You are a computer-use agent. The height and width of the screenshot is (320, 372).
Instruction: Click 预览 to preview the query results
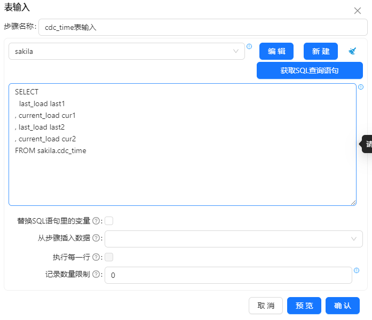(304, 306)
